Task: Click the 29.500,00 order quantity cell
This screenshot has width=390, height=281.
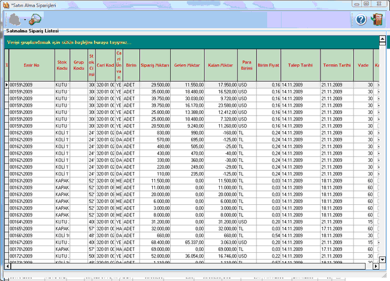Action: pos(155,85)
